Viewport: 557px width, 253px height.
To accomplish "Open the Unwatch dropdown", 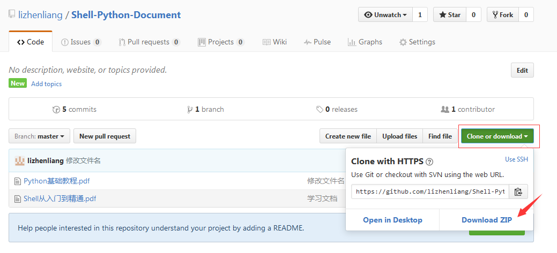I will tap(385, 15).
